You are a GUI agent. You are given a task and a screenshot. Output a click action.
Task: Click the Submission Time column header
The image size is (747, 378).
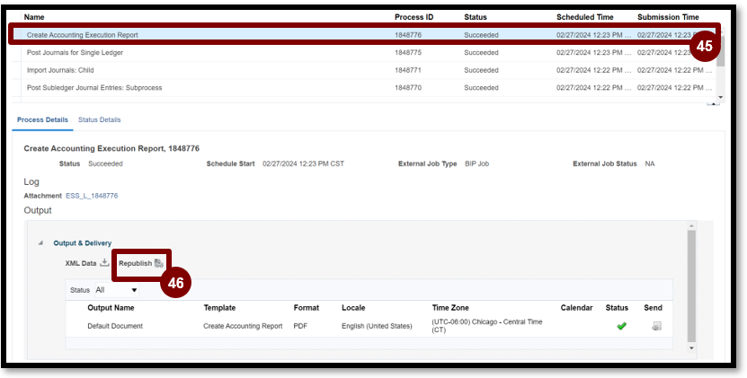coord(668,17)
